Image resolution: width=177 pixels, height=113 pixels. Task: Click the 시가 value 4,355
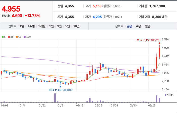pos(70,17)
